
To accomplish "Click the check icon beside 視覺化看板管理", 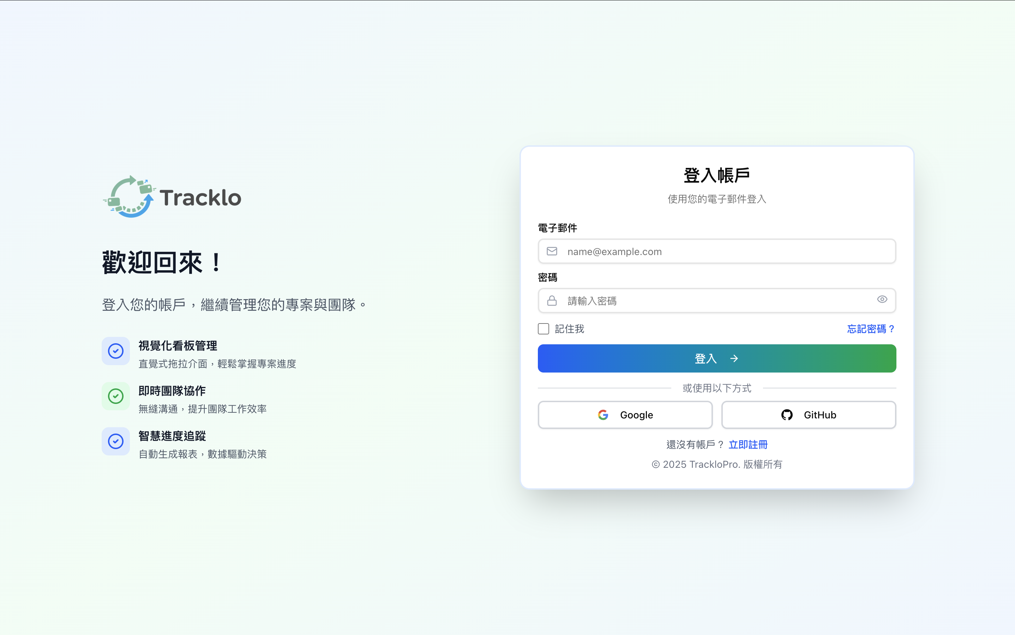I will pos(115,351).
